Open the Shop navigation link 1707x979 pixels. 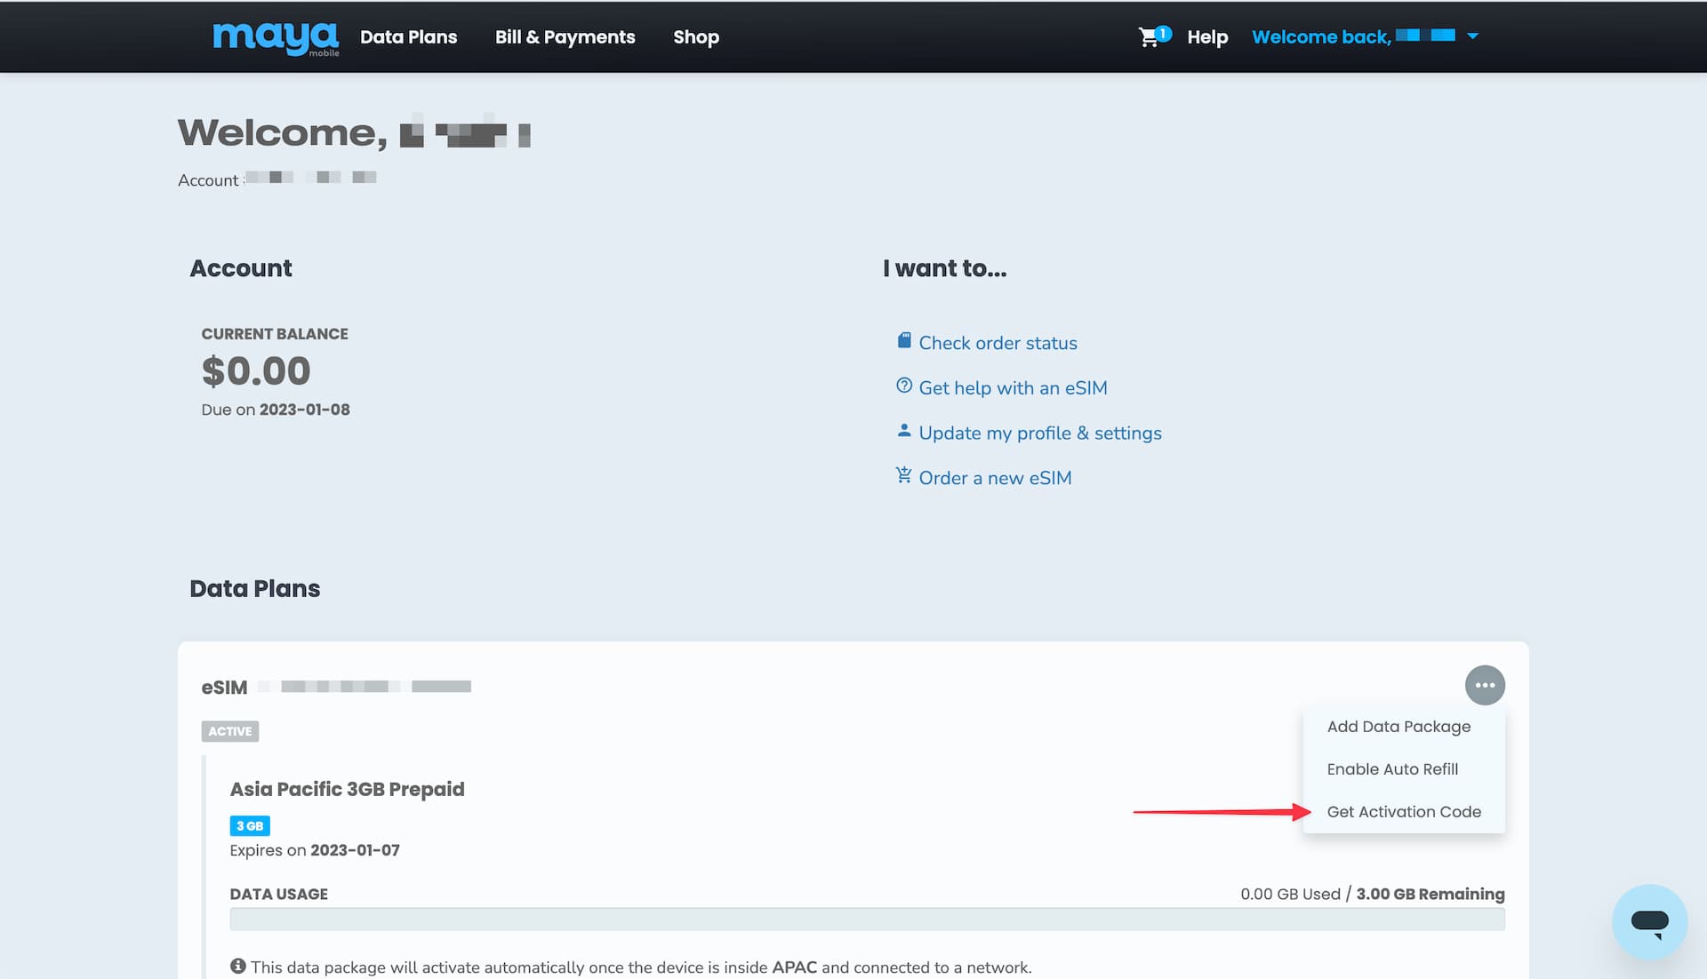[x=695, y=37]
